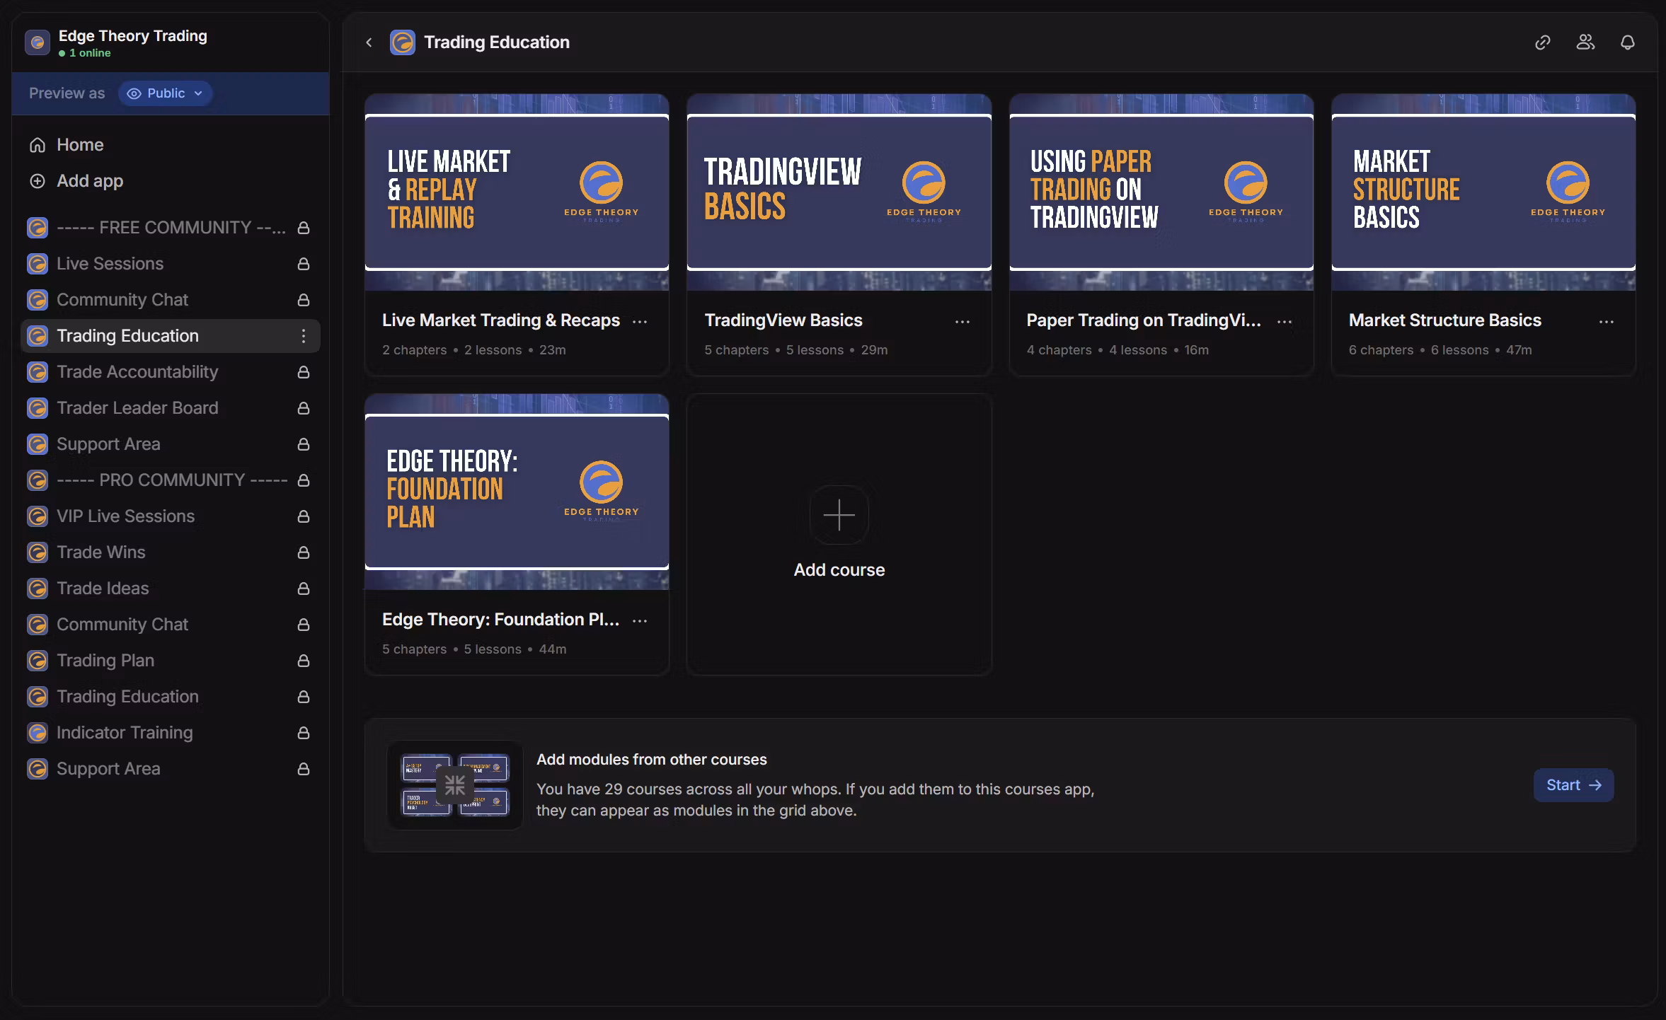This screenshot has height=1020, width=1666.
Task: Open options menu for TradingView Basics course
Action: tap(963, 321)
